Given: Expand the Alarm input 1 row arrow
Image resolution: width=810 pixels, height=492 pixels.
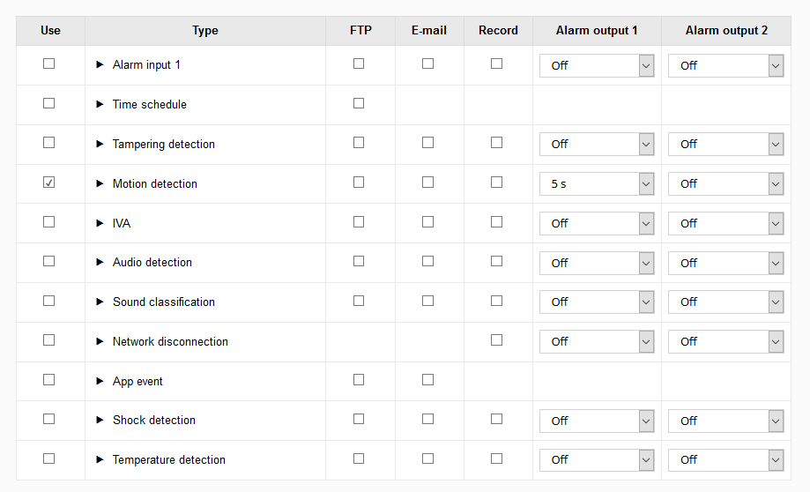Looking at the screenshot, I should [100, 65].
